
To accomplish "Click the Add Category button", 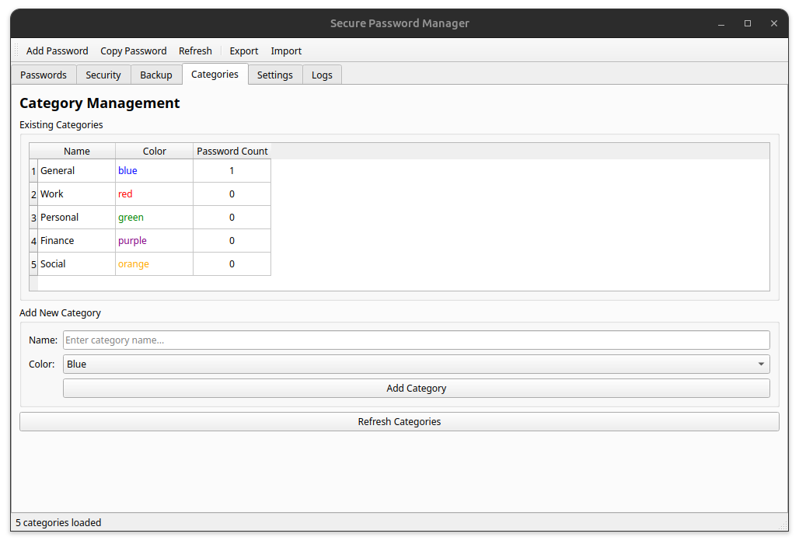I will [417, 388].
